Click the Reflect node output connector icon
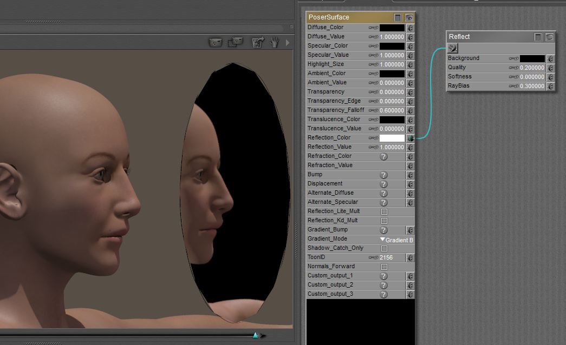 click(x=453, y=48)
